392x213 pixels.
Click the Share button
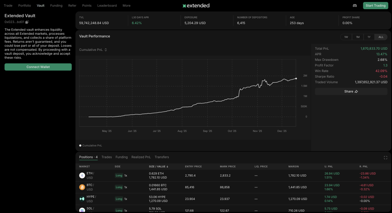tap(351, 91)
